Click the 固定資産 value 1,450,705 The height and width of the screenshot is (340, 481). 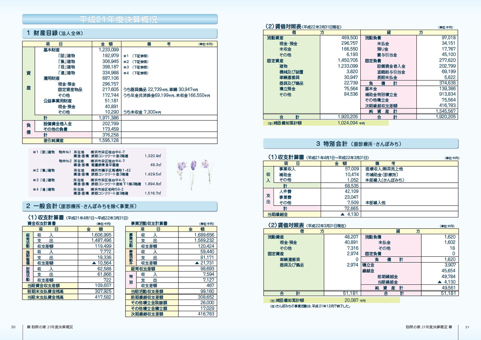347,60
